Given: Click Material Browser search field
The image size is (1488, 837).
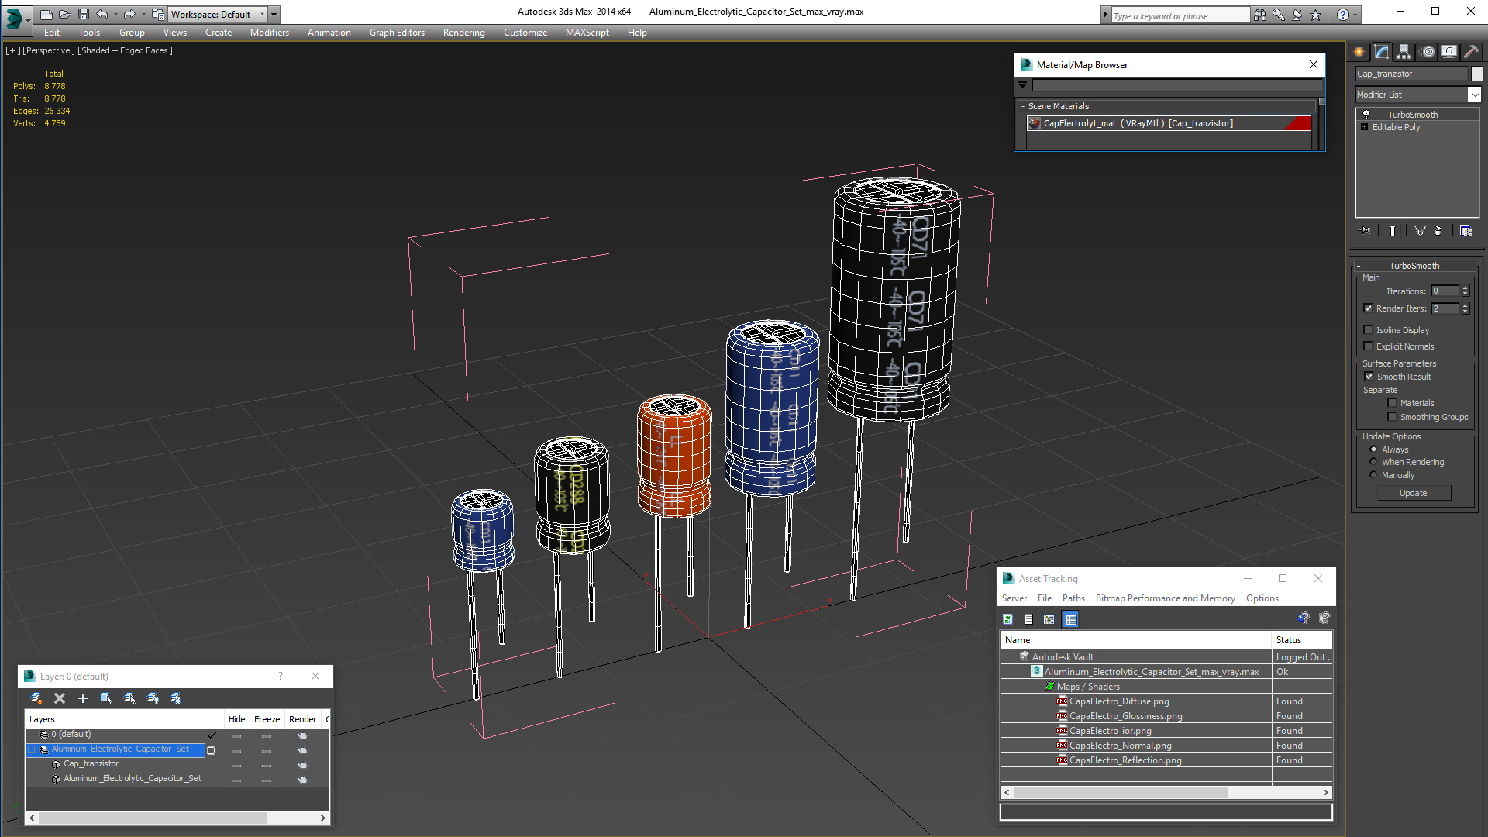Looking at the screenshot, I should coord(1176,85).
